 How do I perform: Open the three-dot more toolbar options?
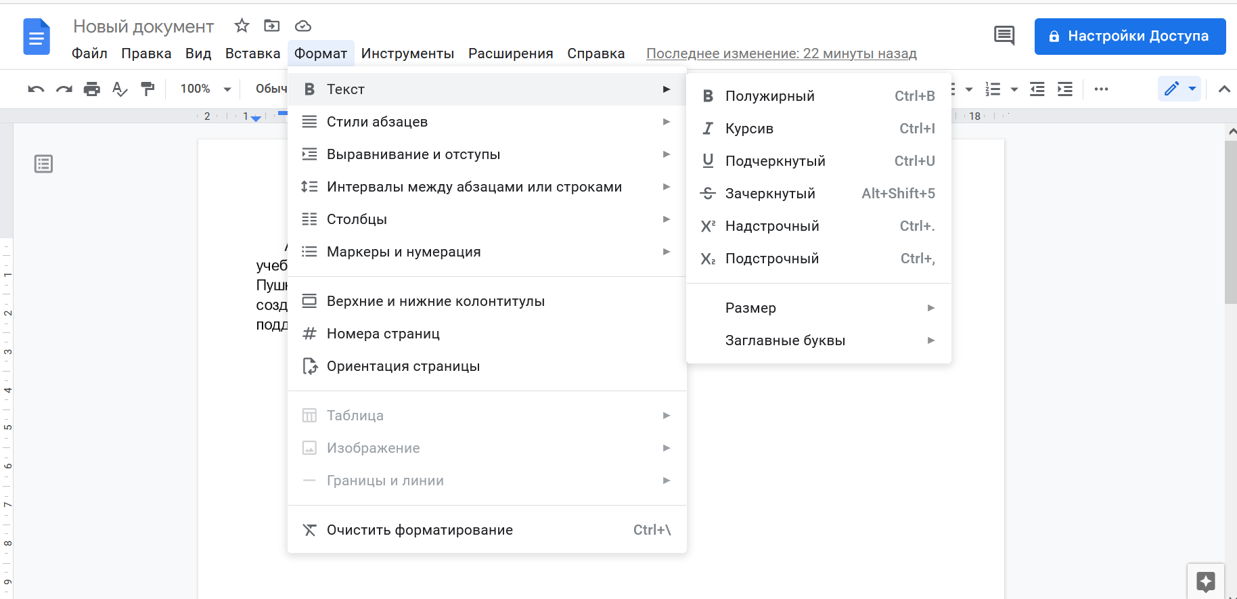(x=1101, y=89)
